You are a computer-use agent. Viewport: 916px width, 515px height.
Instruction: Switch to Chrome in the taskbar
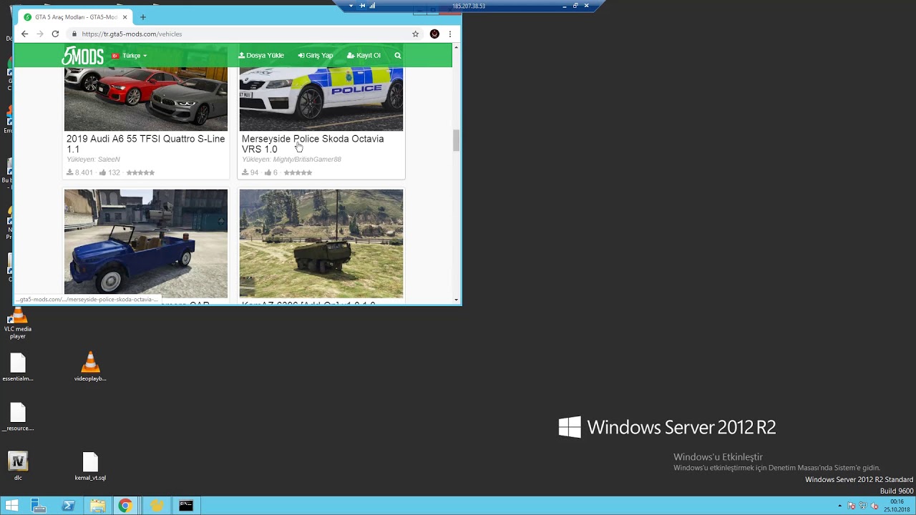(125, 506)
